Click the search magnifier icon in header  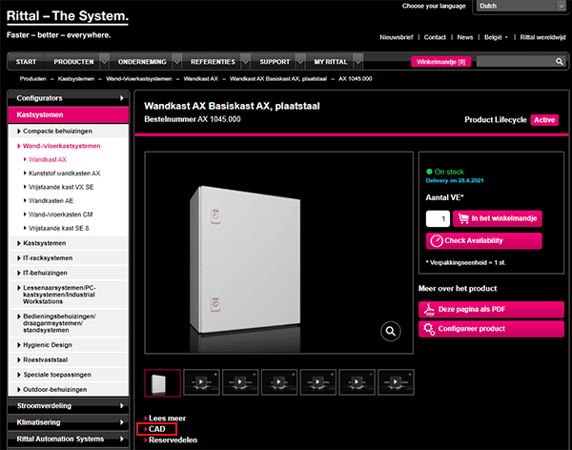[x=557, y=61]
